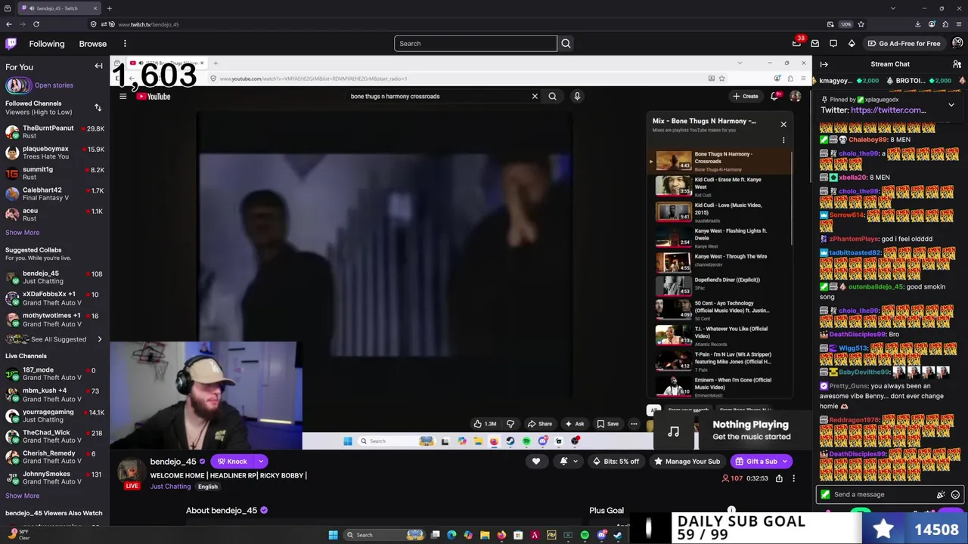The width and height of the screenshot is (968, 544).
Task: Open notification bell dropdown for channel
Action: [567, 461]
